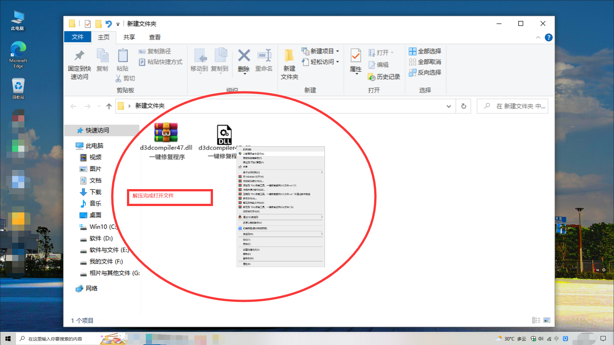Viewport: 614px width, 345px height.
Task: Click the forward navigation arrow
Action: (x=88, y=106)
